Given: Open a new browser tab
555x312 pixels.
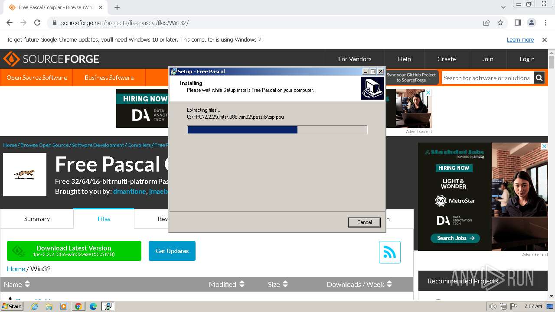Looking at the screenshot, I should (x=117, y=7).
